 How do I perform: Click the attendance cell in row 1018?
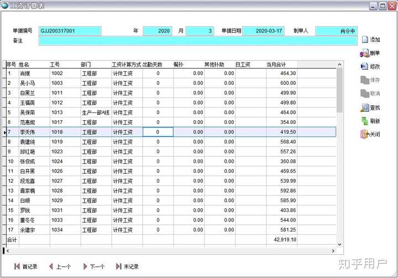coord(158,132)
